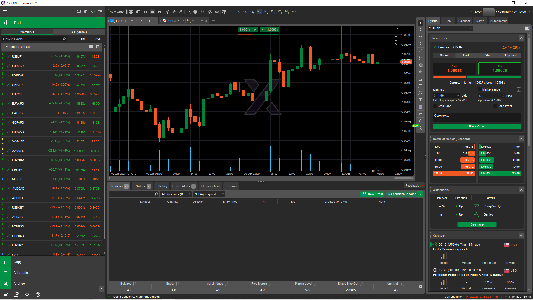Enable the Take Profit checkbox
This screenshot has width=533, height=300.
pyautogui.click(x=495, y=106)
